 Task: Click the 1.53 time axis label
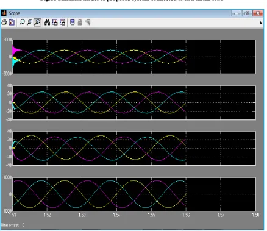[82, 215]
